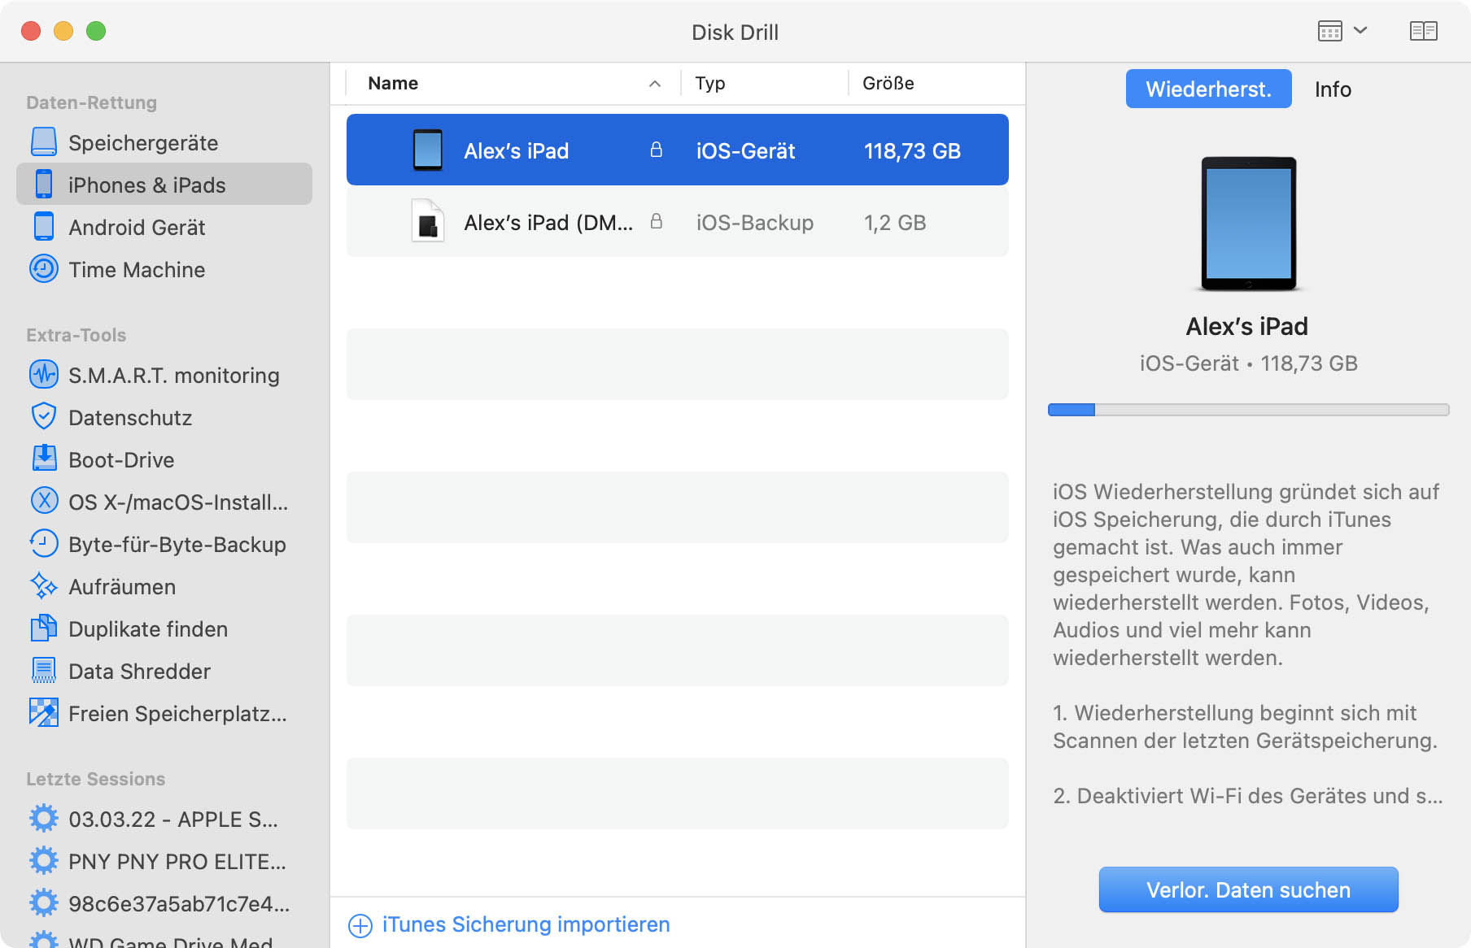Open S.M.A.R.T. monitoring tool
Screen dimensions: 1471x948
pos(164,375)
